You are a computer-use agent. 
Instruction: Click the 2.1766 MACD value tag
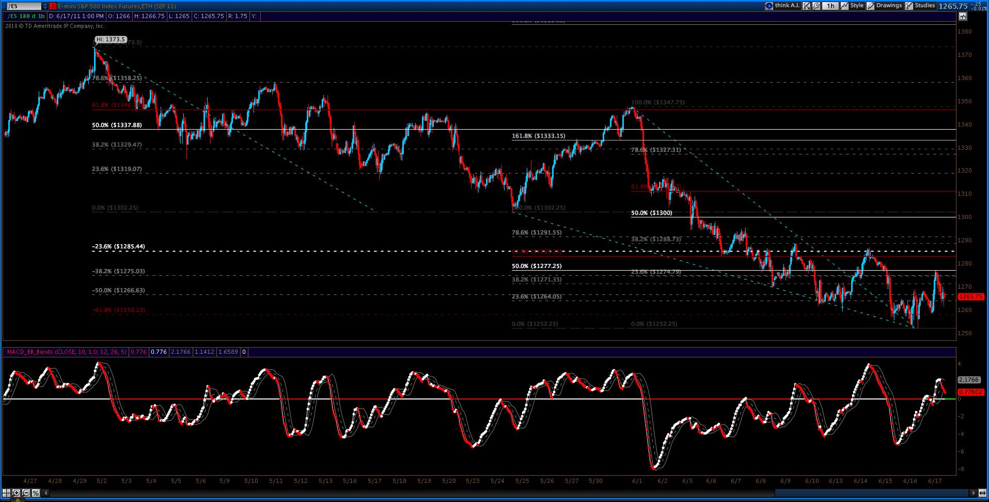coord(969,380)
